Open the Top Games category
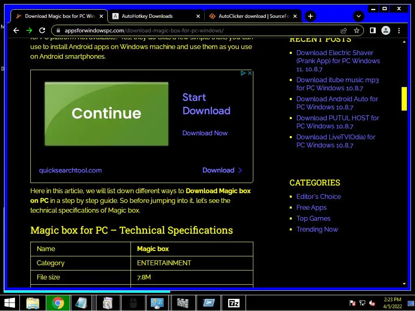415x311 pixels. 313,218
